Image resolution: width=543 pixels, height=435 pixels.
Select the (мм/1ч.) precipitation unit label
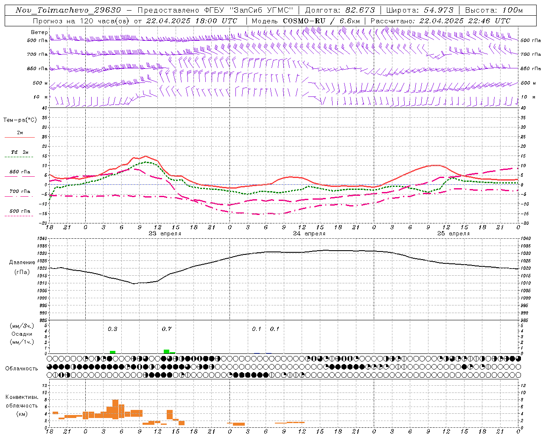tap(22, 342)
